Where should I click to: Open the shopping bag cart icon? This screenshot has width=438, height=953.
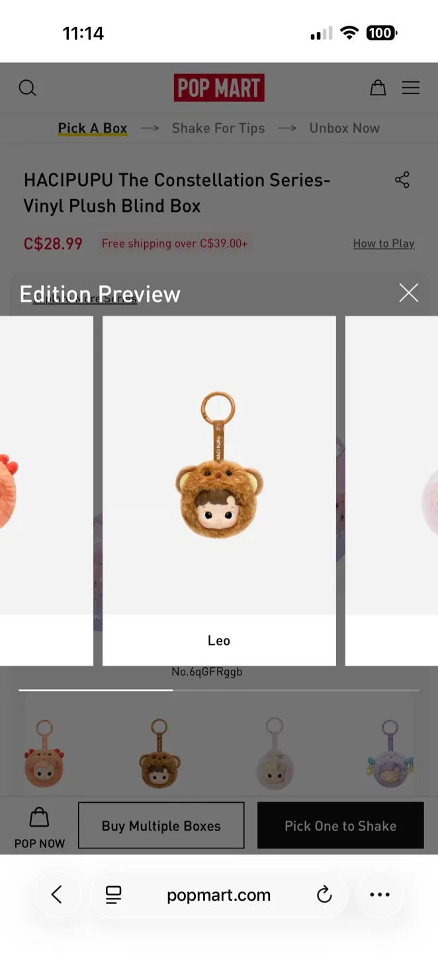click(378, 87)
